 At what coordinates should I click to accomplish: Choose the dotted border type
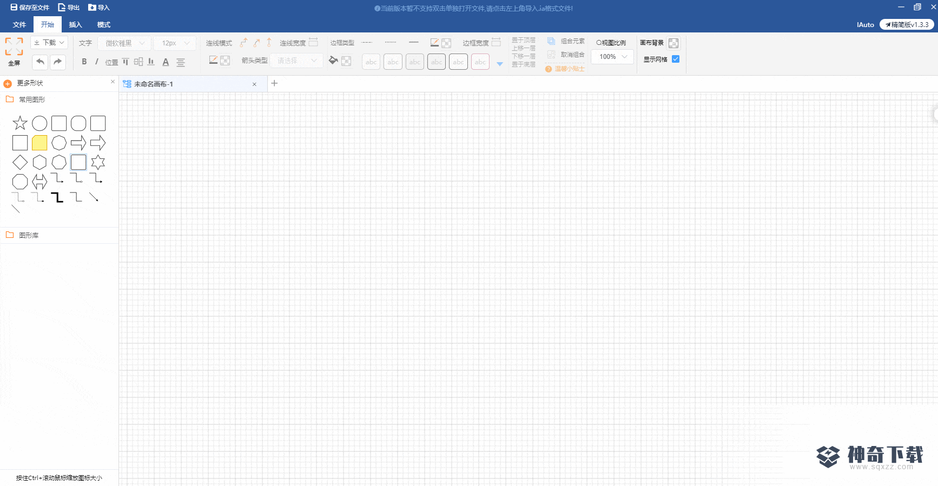pos(391,42)
